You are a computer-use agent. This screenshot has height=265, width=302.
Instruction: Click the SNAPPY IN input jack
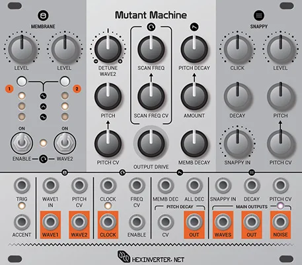point(223,185)
